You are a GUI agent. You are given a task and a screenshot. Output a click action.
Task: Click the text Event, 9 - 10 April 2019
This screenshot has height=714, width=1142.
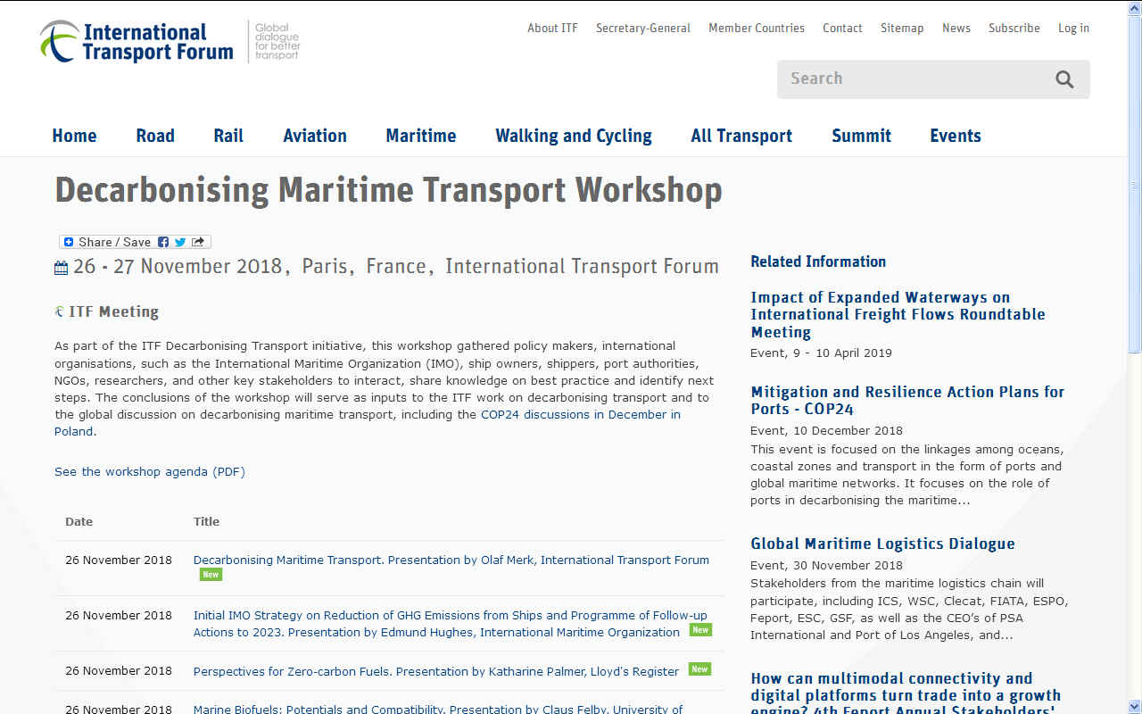pos(821,353)
